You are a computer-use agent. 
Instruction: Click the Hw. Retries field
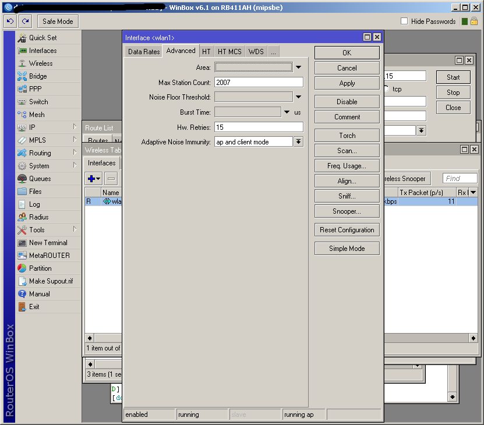(x=259, y=127)
